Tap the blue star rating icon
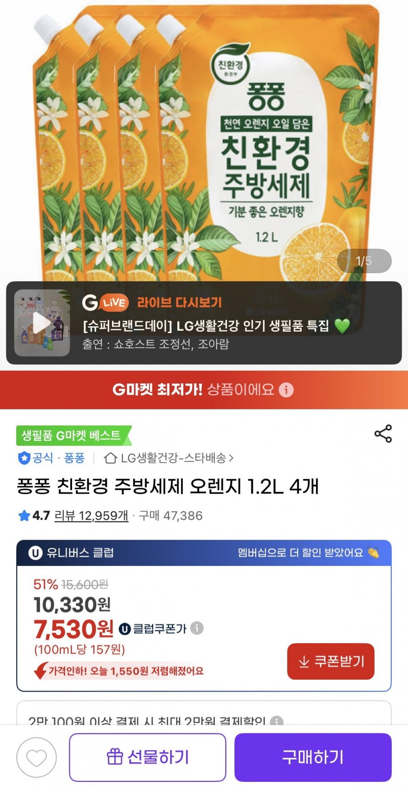Viewport: 408px width, 790px height. point(24,515)
